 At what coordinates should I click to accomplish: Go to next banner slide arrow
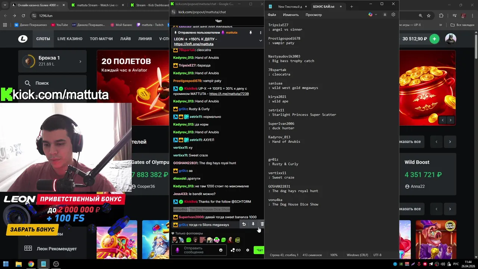tap(450, 120)
